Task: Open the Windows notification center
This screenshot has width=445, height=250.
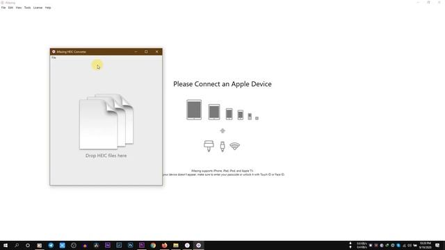Action: [437, 245]
